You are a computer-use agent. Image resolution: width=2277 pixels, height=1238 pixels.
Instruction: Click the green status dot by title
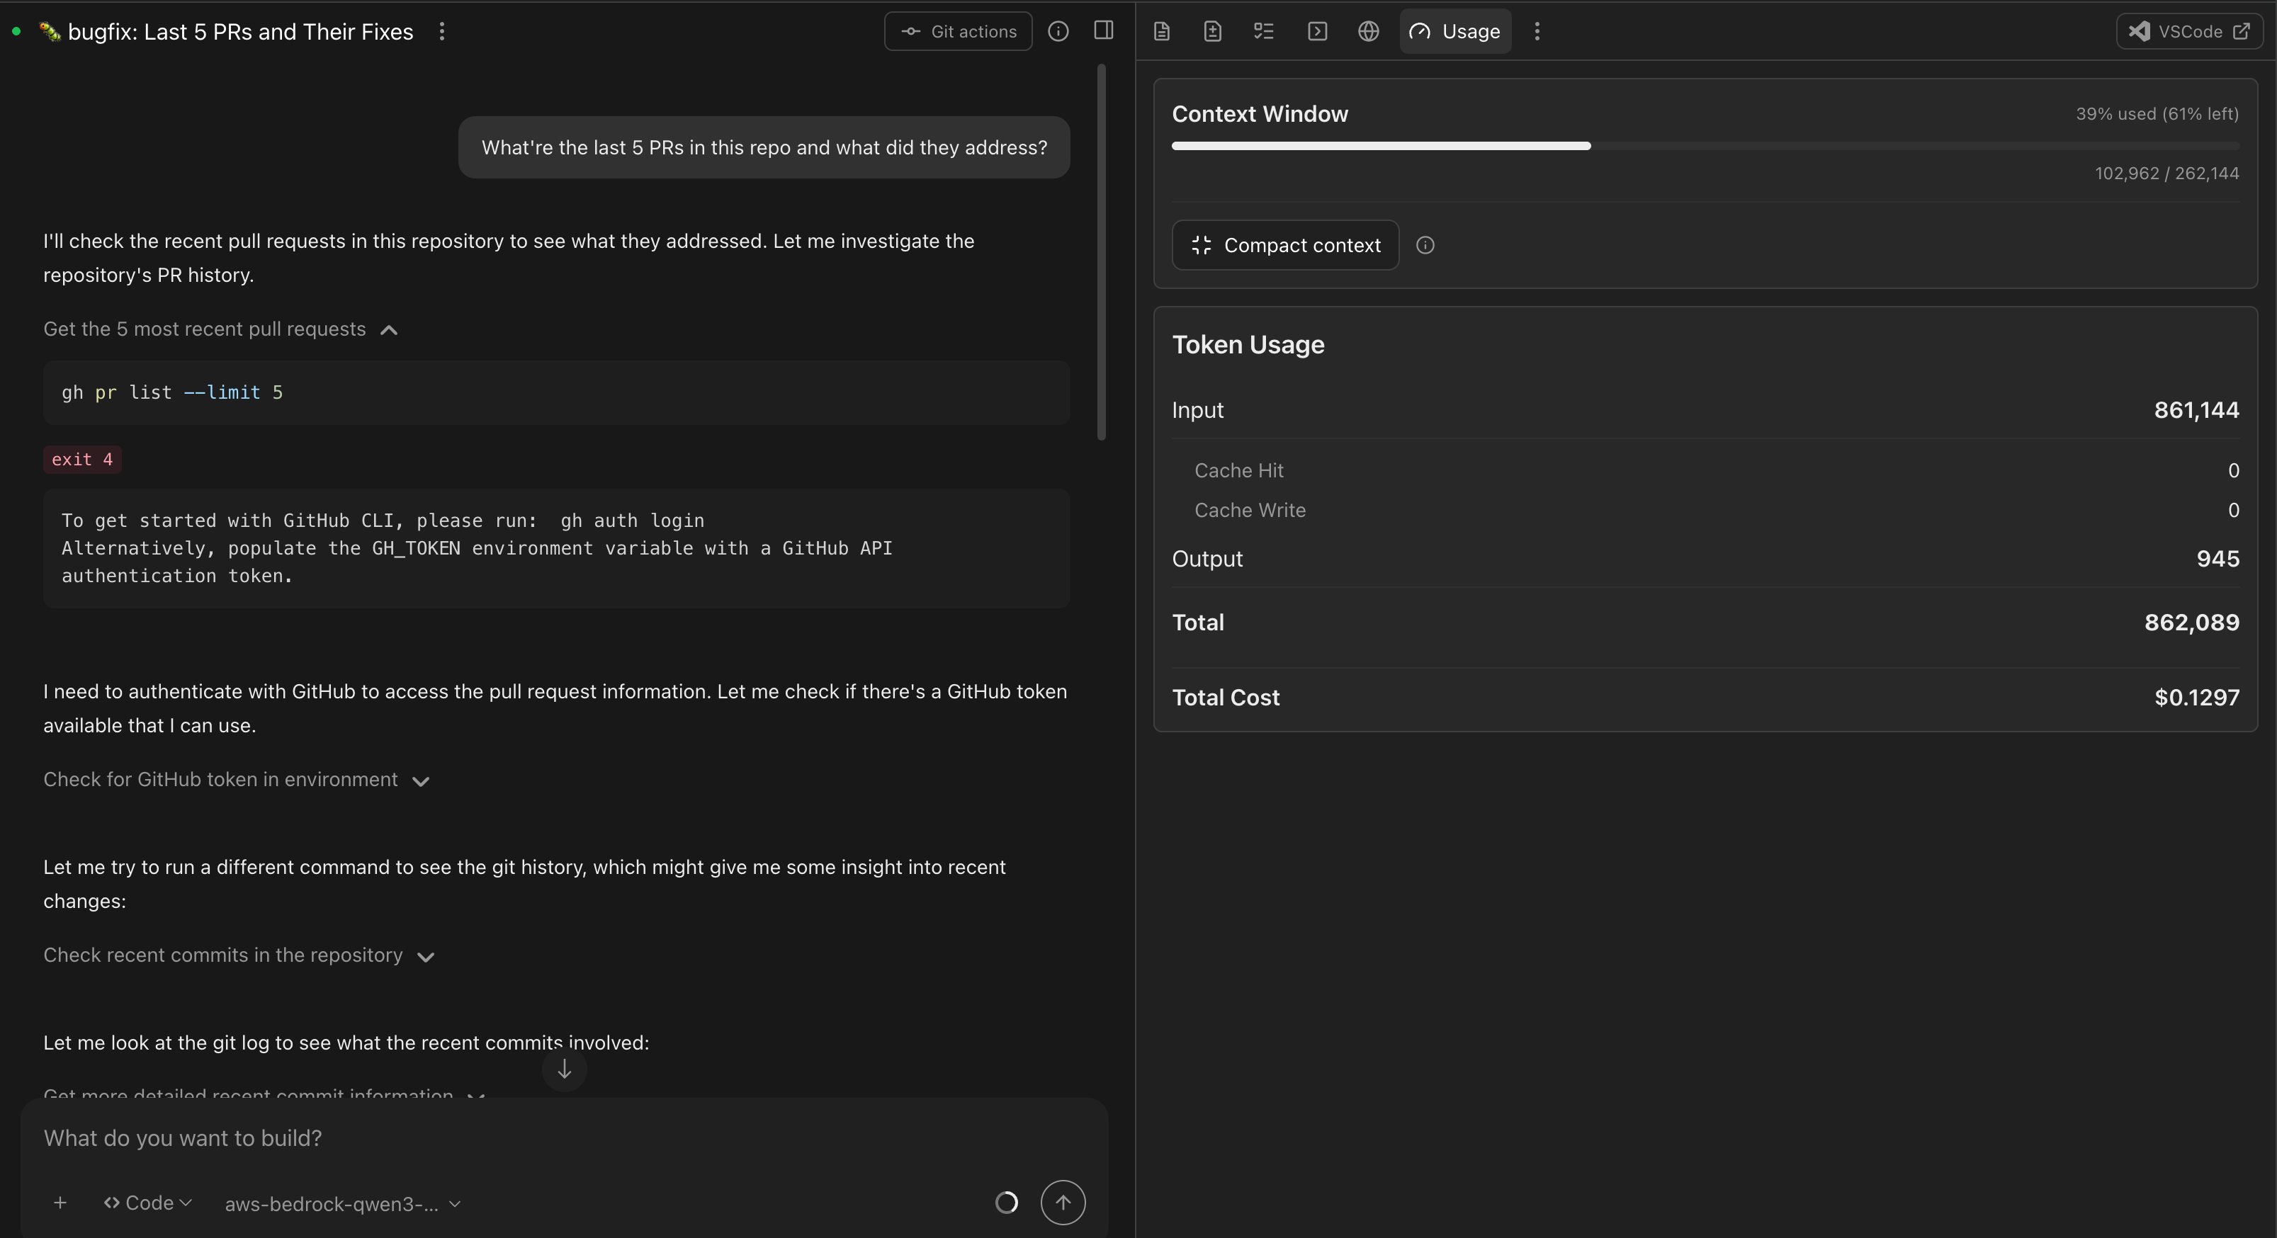(x=16, y=32)
